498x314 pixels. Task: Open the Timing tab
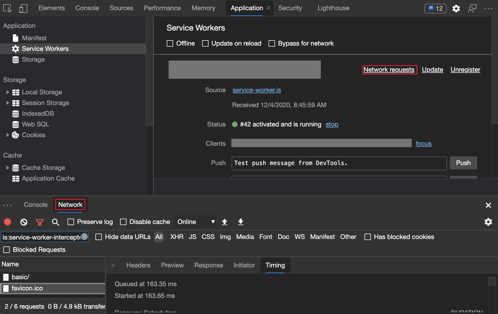click(x=275, y=265)
